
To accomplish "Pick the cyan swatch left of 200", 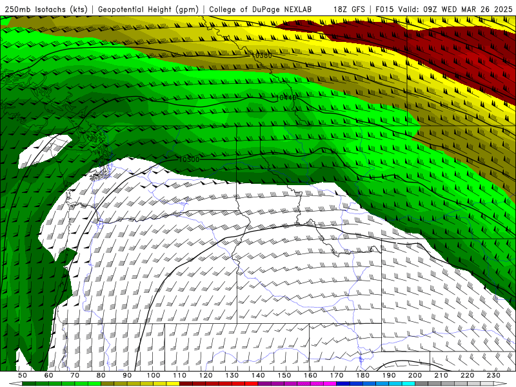I will (x=408, y=384).
